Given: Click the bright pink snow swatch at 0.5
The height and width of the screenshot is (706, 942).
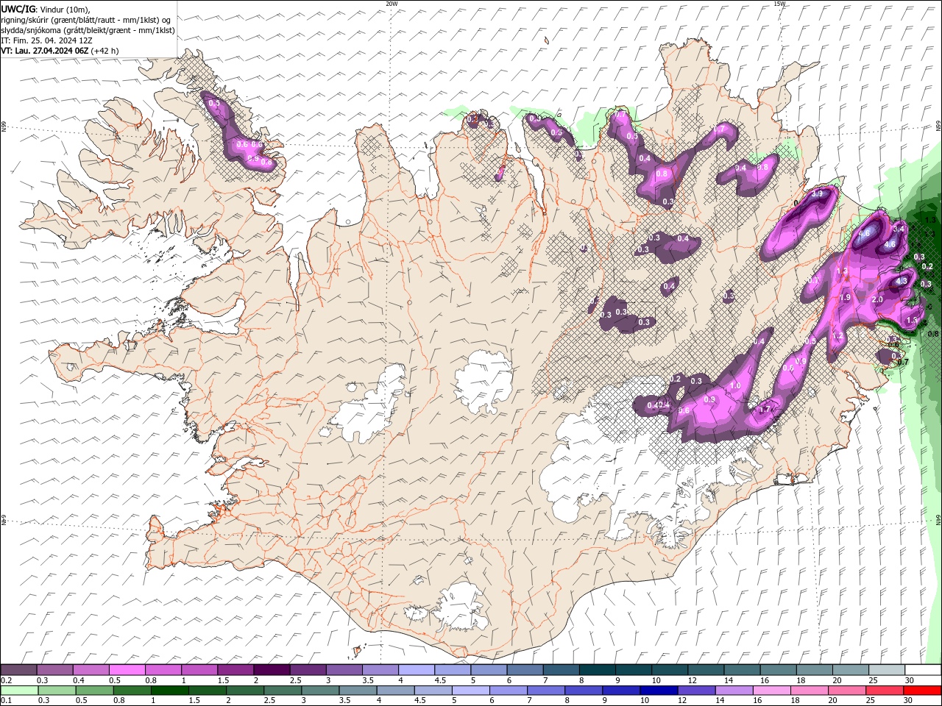Looking at the screenshot, I should 127,670.
